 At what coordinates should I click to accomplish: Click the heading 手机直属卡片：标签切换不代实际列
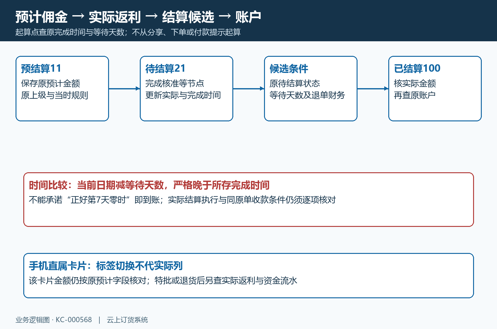click(106, 266)
